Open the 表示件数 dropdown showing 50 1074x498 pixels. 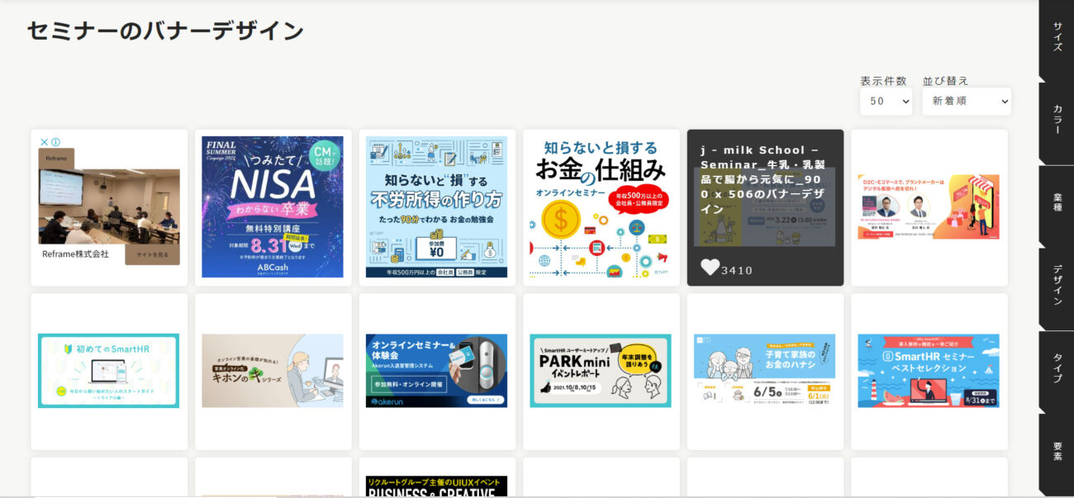tap(886, 101)
